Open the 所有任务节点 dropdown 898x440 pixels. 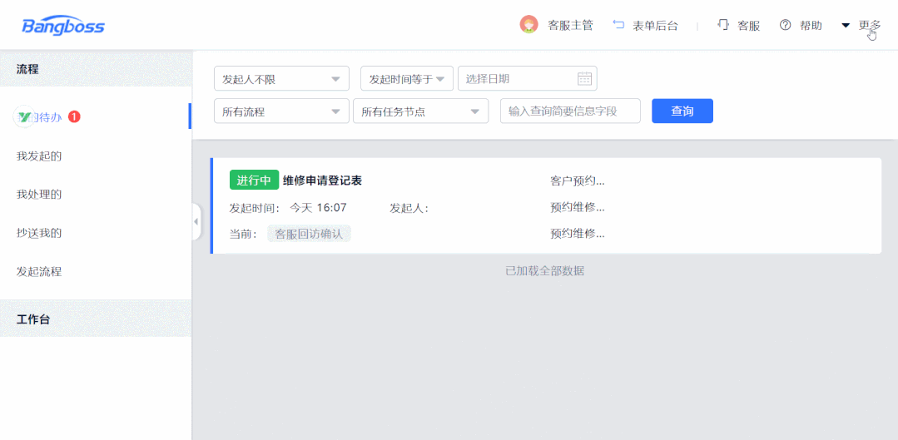[420, 111]
